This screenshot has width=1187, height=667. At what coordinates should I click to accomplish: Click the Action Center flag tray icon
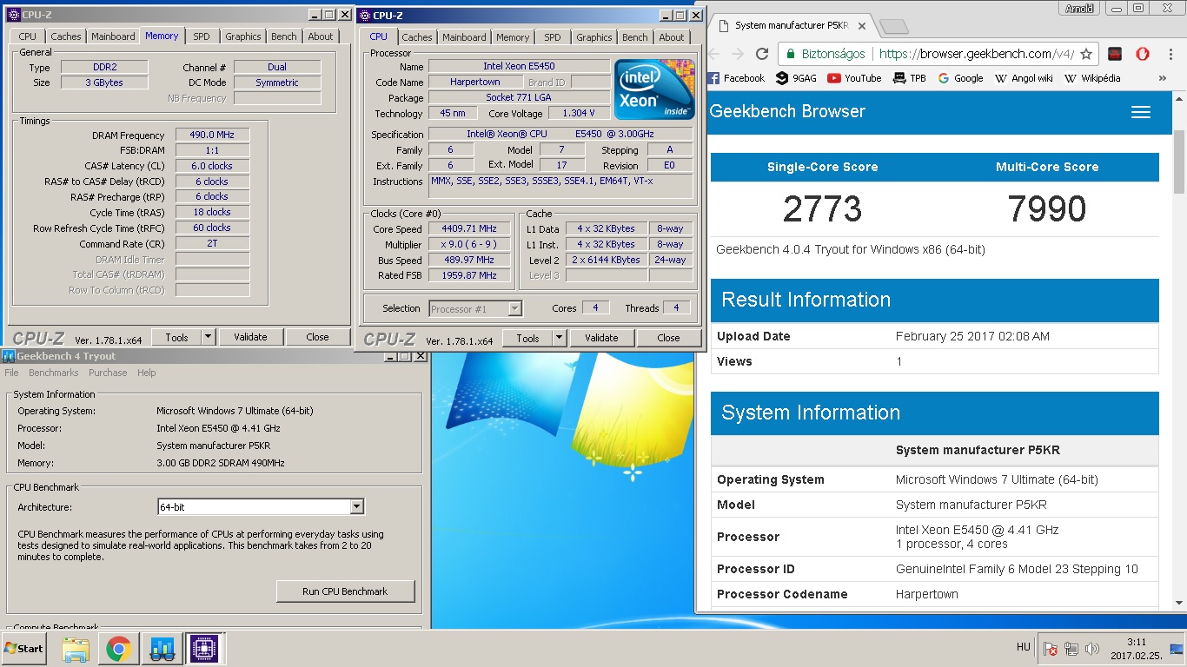pyautogui.click(x=1051, y=649)
